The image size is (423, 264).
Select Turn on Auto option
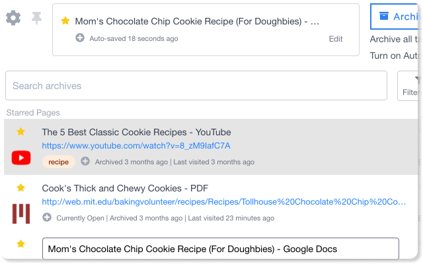pos(394,55)
